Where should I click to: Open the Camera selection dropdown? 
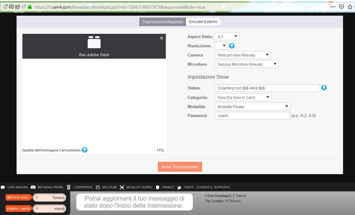tap(242, 55)
